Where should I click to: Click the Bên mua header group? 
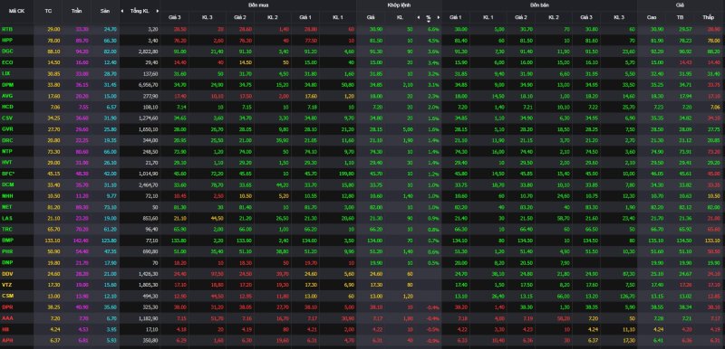[258, 5]
